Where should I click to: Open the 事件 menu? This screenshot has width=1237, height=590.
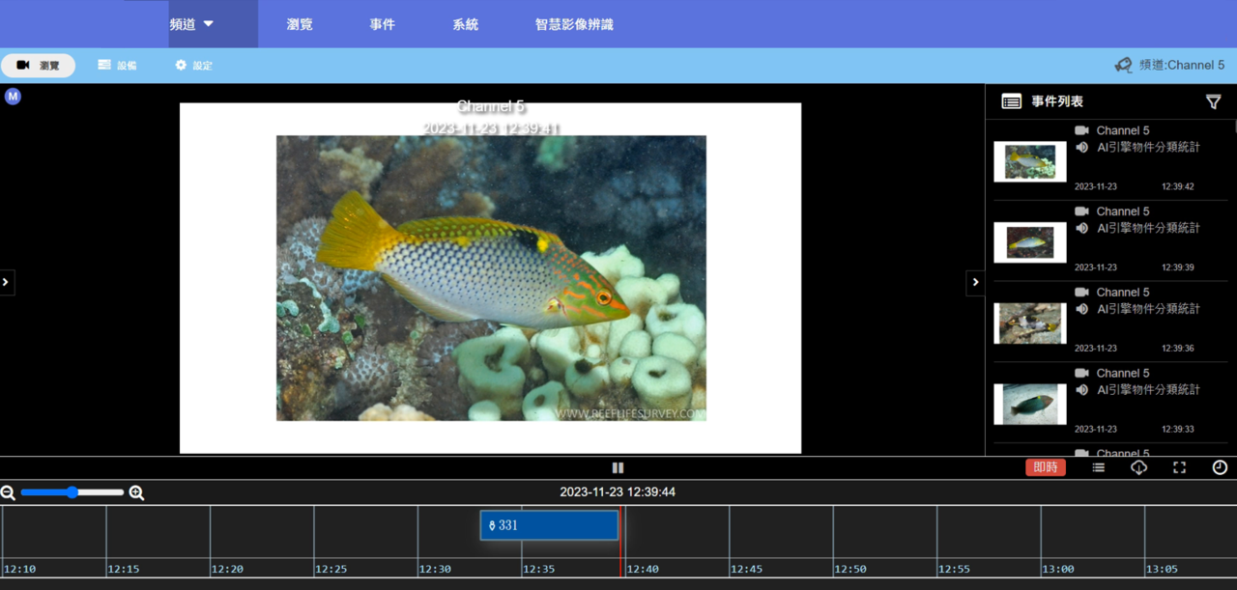click(382, 24)
